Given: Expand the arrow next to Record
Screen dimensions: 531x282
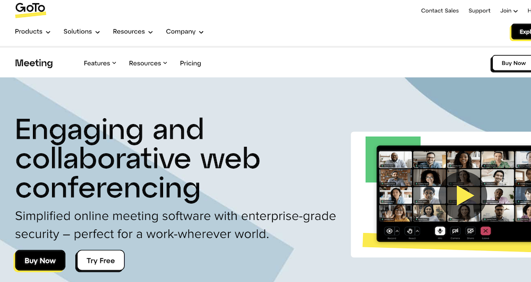Looking at the screenshot, I should click(x=397, y=231).
